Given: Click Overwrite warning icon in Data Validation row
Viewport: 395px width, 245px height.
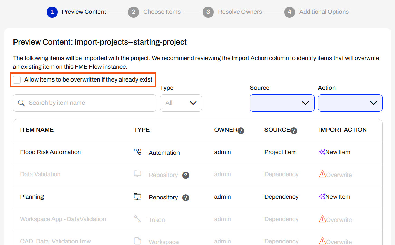Looking at the screenshot, I should [322, 174].
